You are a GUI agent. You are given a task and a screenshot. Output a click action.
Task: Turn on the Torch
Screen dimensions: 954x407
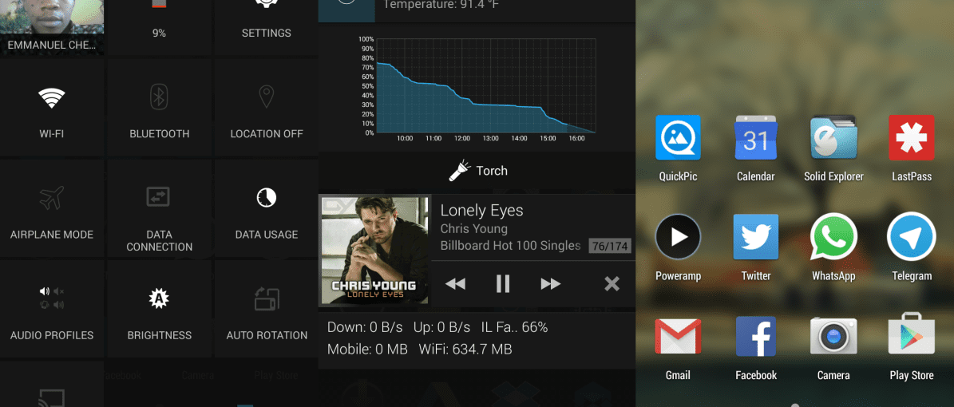(477, 171)
